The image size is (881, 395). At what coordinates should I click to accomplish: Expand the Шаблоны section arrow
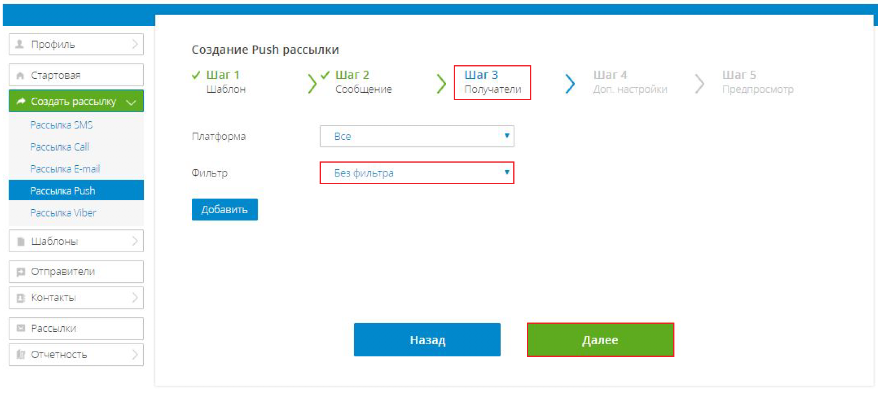[135, 241]
